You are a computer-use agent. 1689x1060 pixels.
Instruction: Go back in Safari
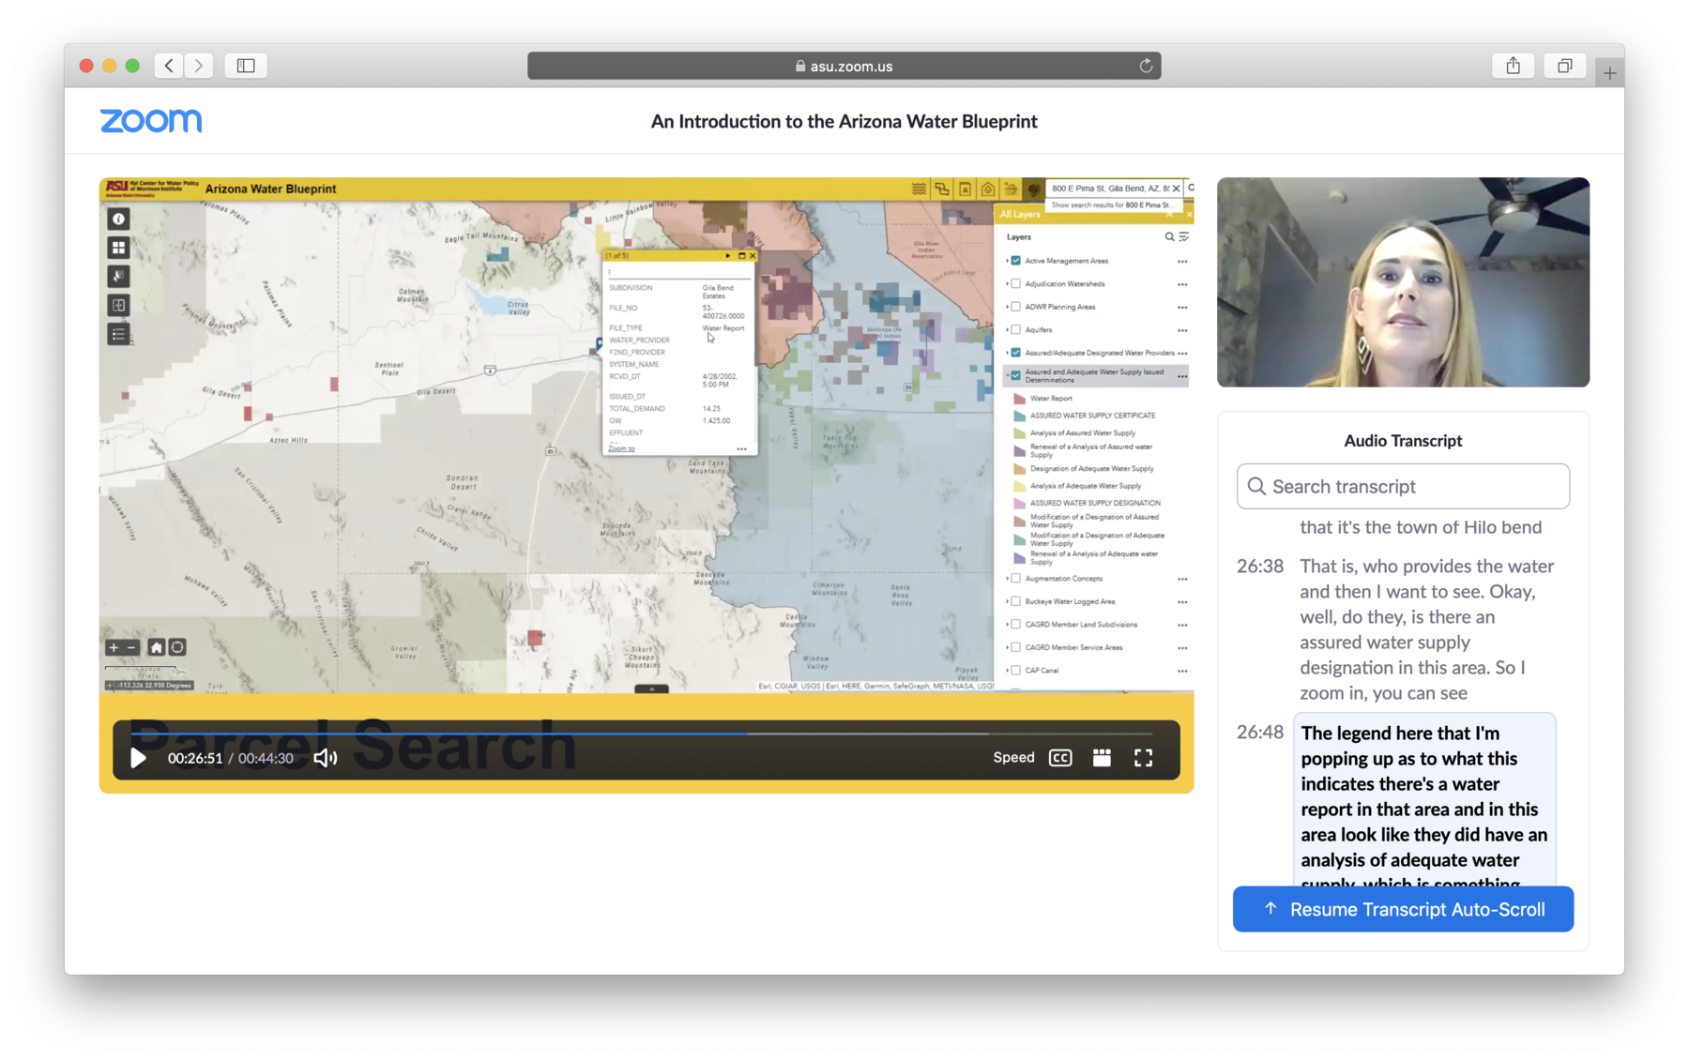[169, 66]
